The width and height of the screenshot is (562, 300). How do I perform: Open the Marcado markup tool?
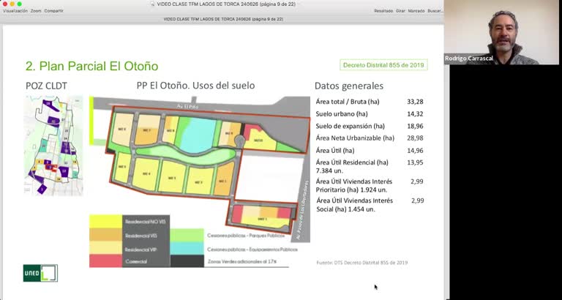[x=416, y=11]
